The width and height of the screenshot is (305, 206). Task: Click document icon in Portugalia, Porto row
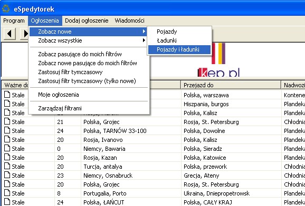pos(7,193)
